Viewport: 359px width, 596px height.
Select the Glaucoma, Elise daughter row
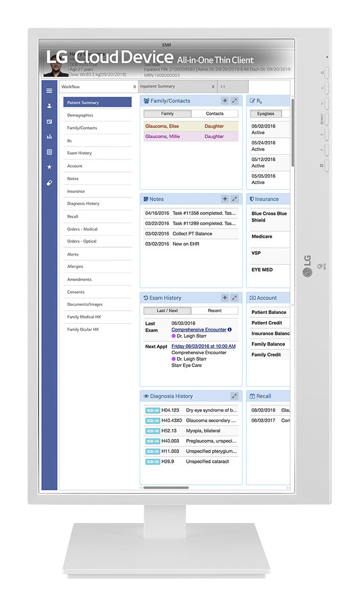(191, 126)
